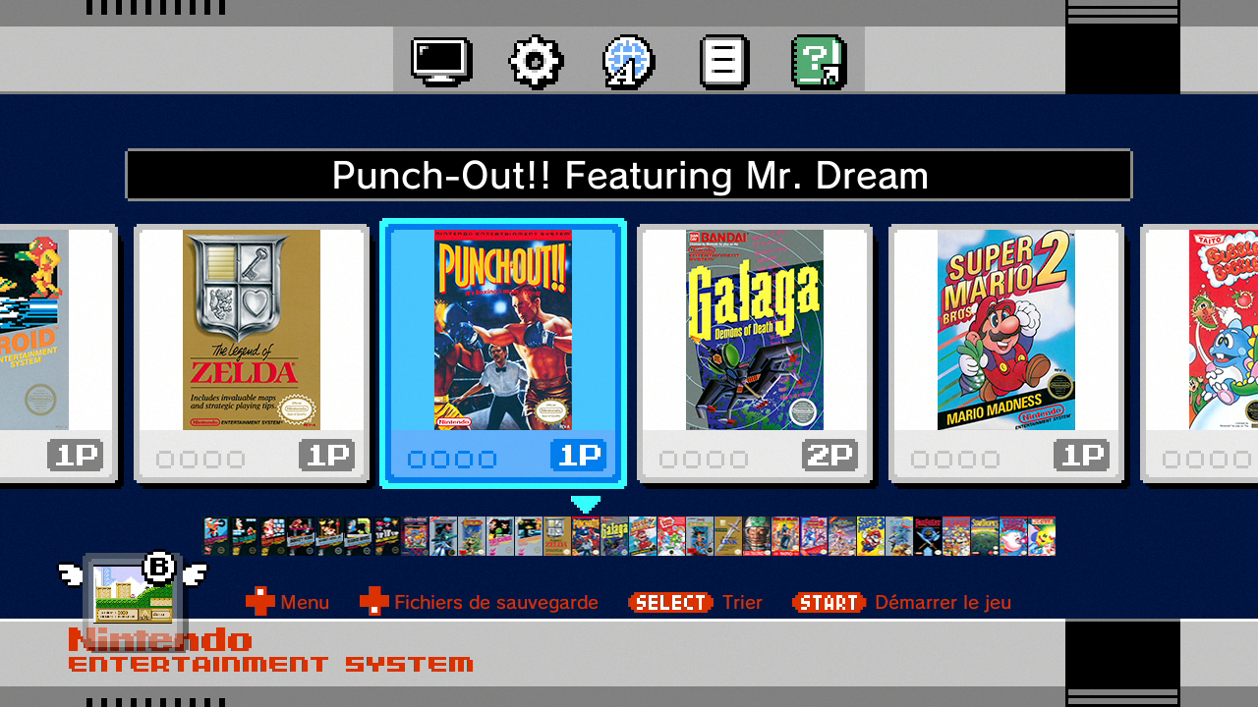Click Galaga thumbnail in bottom game strip
The image size is (1258, 707).
pyautogui.click(x=614, y=536)
